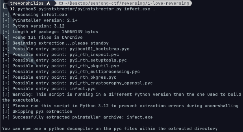The width and height of the screenshot is (243, 132).
Task: Click the 'pyi_rth_pkgutil.pyc' entry point
Action: 94,66
